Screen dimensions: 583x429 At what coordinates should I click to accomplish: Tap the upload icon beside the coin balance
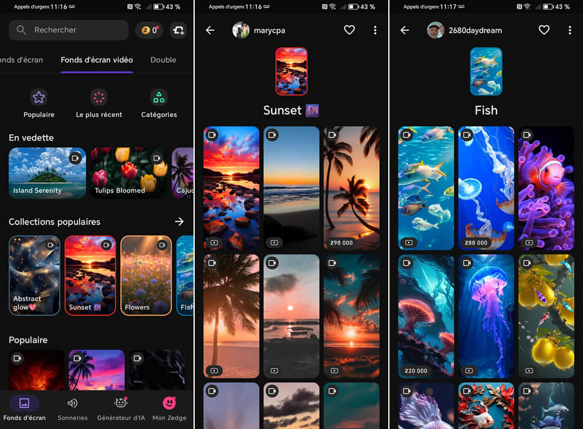177,30
